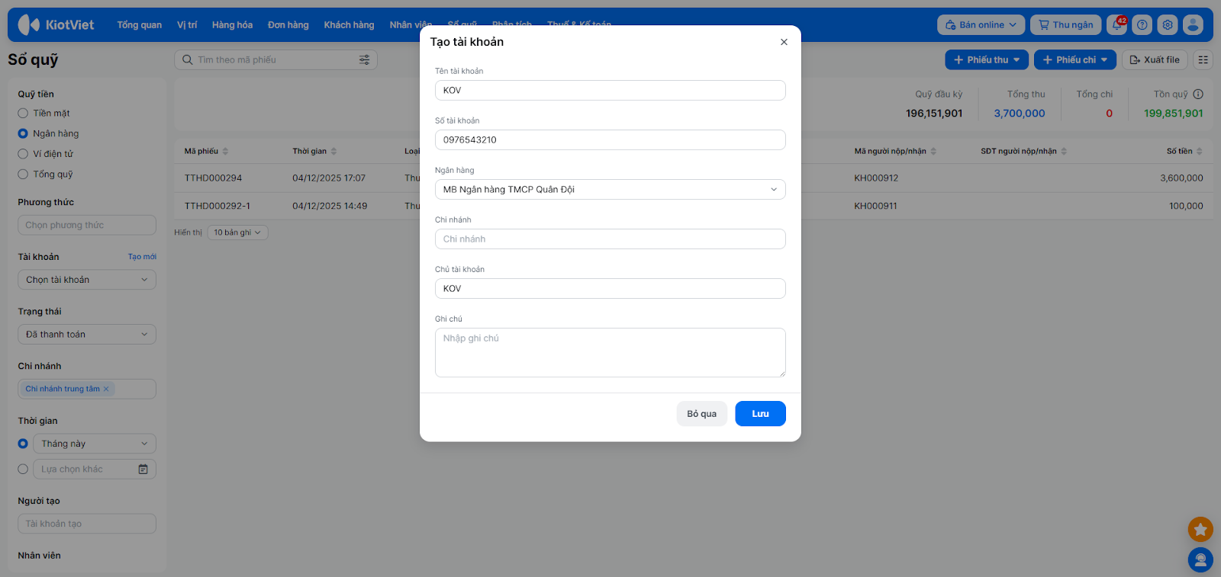Image resolution: width=1221 pixels, height=577 pixels.
Task: Select the Ngân hàng radio option
Action: coord(23,133)
